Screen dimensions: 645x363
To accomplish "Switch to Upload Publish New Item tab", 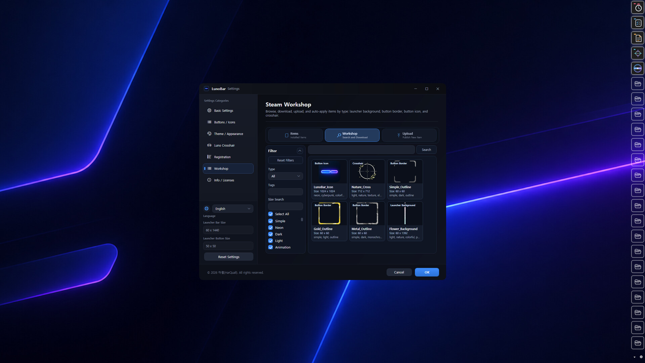I will tap(409, 135).
